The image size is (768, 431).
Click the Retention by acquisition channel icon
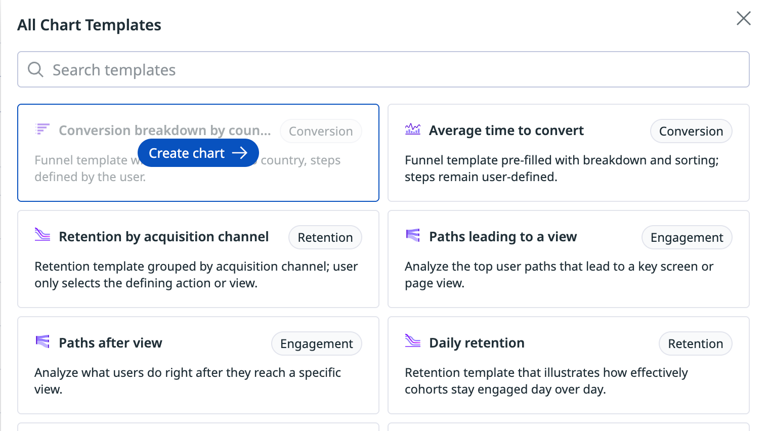pos(42,235)
